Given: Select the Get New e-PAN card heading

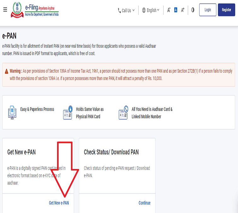Looking at the screenshot, I should tap(21, 152).
